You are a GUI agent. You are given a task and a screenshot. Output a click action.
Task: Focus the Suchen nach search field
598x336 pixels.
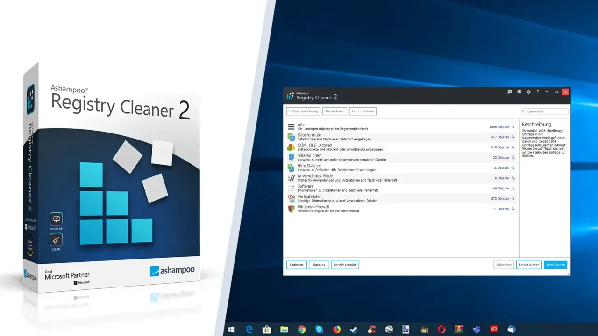[545, 112]
